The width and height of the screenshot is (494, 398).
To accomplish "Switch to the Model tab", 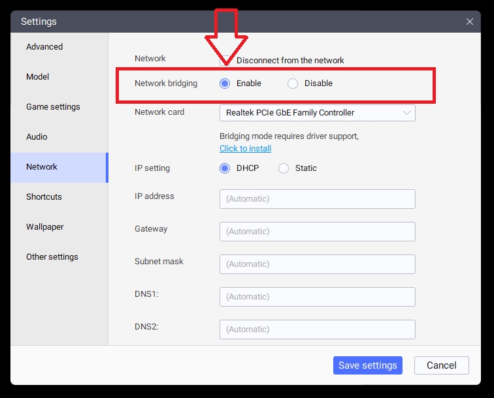I will (x=38, y=77).
